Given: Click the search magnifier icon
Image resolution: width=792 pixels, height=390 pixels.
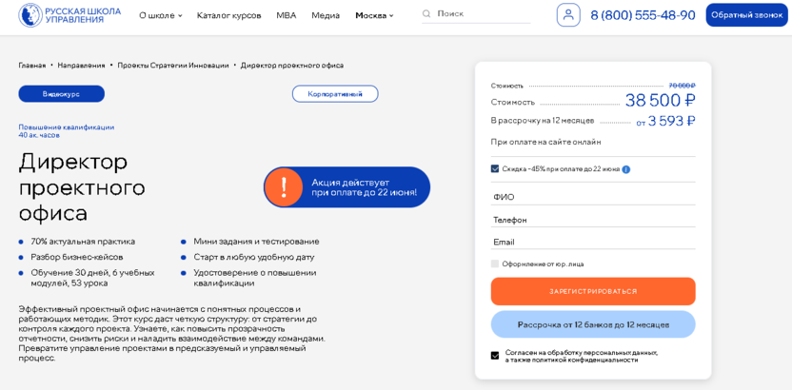Looking at the screenshot, I should pyautogui.click(x=426, y=14).
